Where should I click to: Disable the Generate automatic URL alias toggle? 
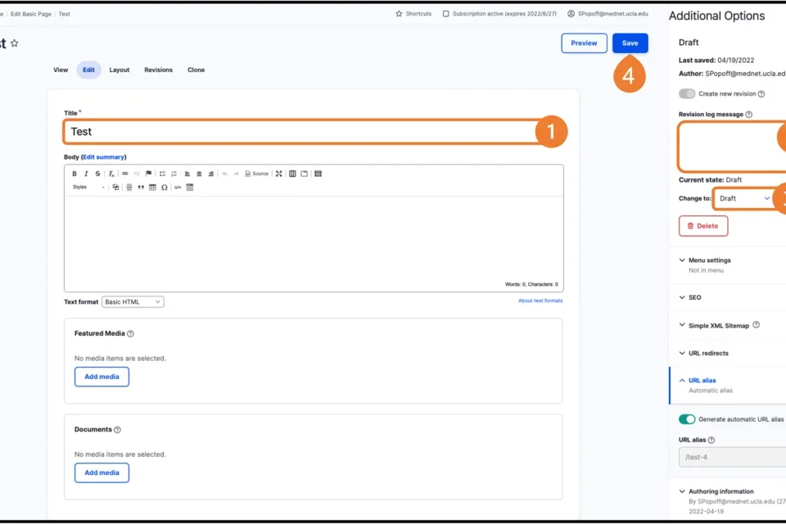coord(687,418)
